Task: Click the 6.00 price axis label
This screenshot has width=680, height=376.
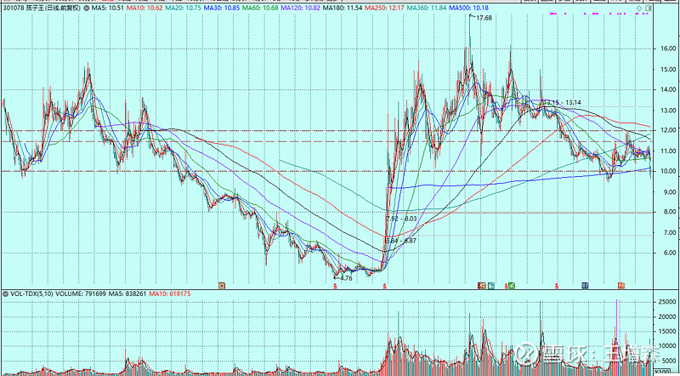Action: [669, 254]
